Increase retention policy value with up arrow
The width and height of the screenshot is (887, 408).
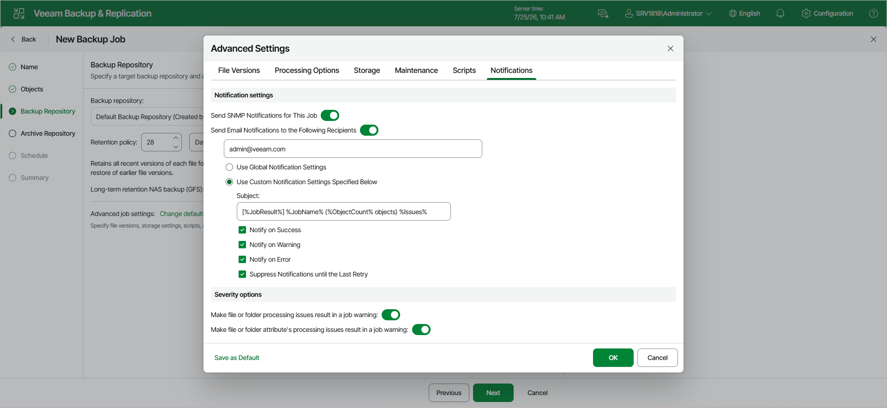[x=176, y=138]
